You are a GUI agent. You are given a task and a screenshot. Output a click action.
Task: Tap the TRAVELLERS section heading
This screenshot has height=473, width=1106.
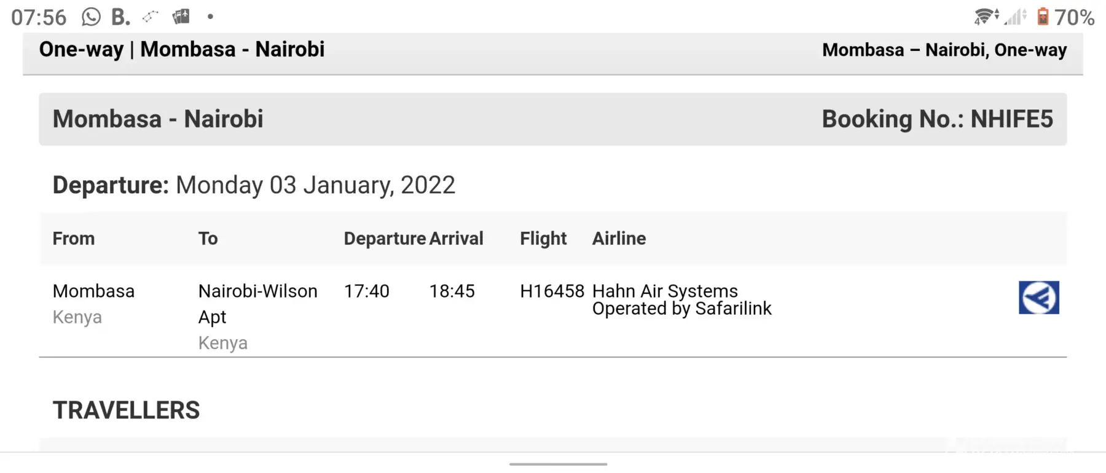tap(127, 410)
